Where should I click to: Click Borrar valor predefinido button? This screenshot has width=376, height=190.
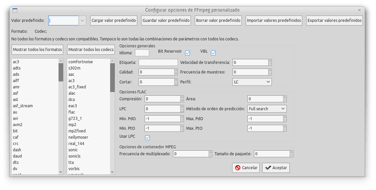tap(218, 21)
